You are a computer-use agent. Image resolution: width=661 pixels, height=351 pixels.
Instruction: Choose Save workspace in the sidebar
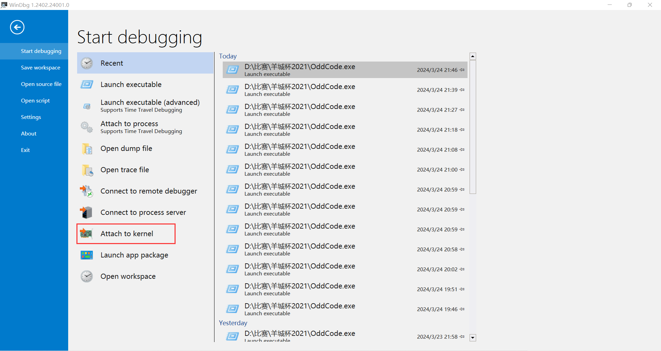click(x=34, y=68)
